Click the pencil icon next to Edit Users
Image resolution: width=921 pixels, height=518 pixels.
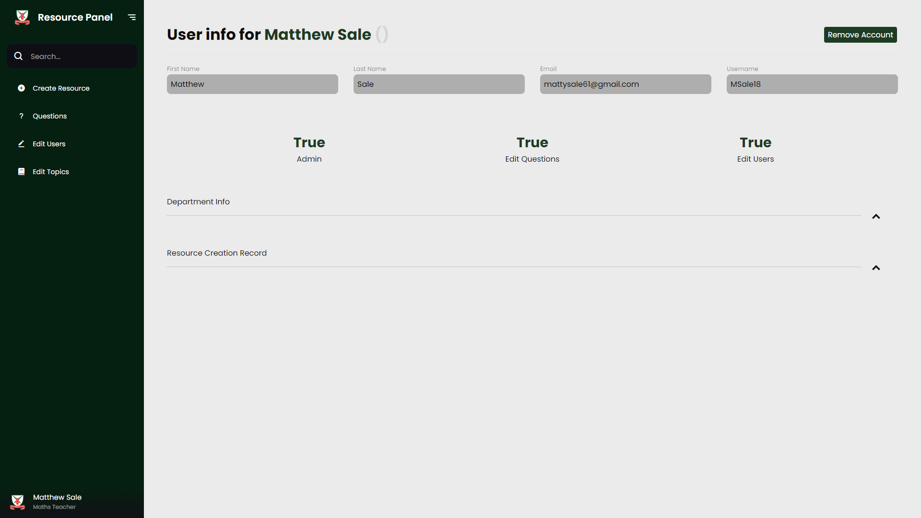[21, 144]
